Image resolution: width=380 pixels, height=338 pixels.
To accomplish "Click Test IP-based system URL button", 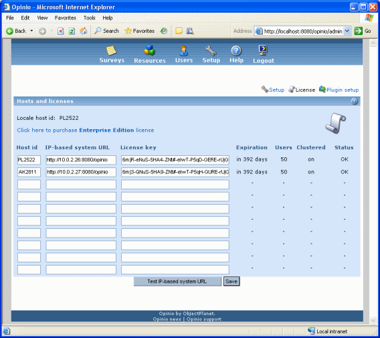I will (x=177, y=281).
